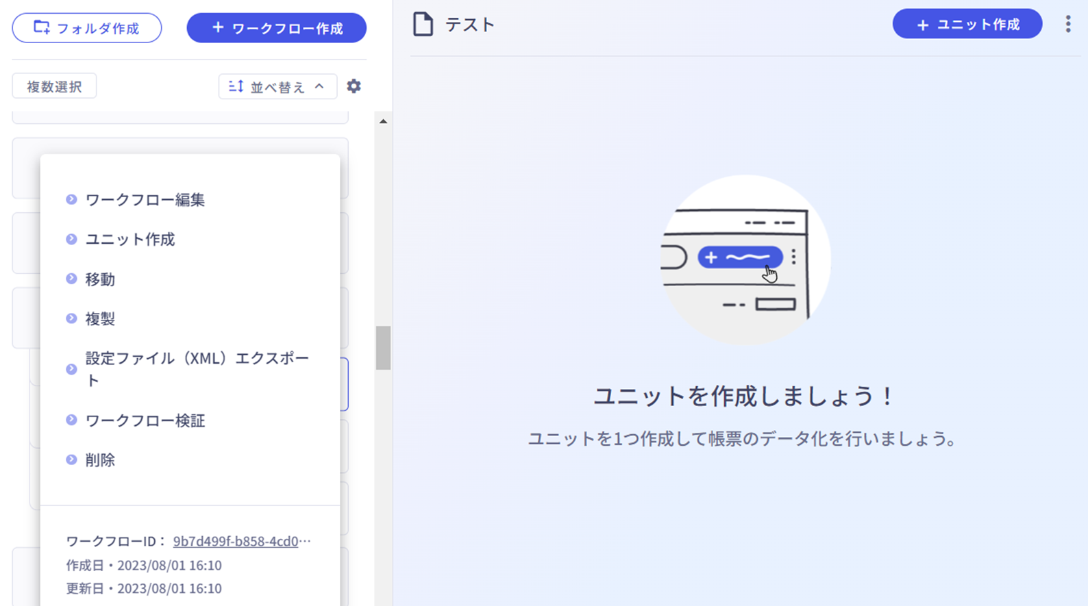The height and width of the screenshot is (606, 1088).
Task: Click the center illustration of unit creation
Action: point(745,260)
